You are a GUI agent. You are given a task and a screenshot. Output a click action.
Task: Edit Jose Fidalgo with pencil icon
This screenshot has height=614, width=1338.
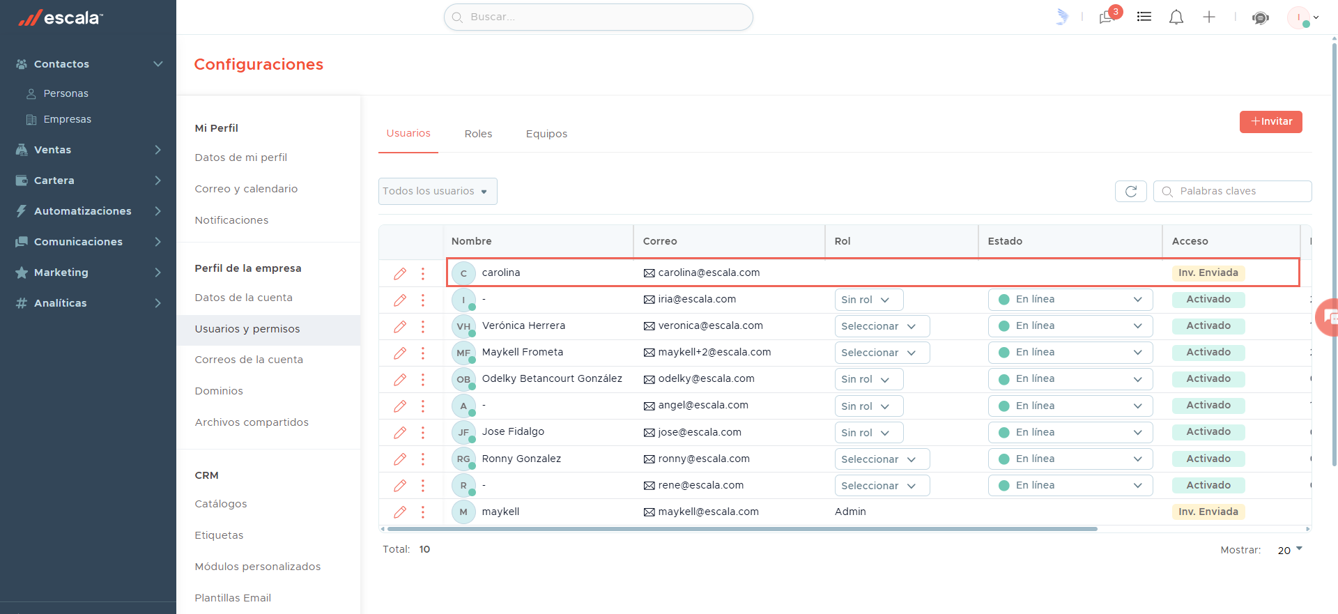[x=400, y=432]
